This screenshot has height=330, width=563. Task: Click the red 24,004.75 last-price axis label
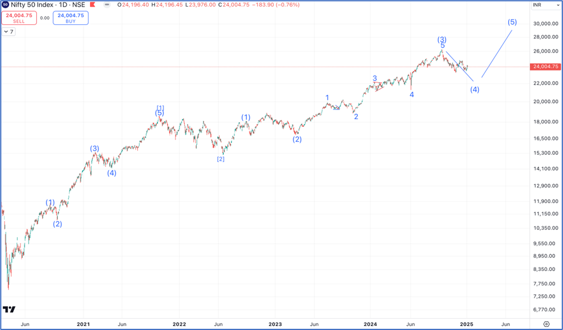click(546, 67)
